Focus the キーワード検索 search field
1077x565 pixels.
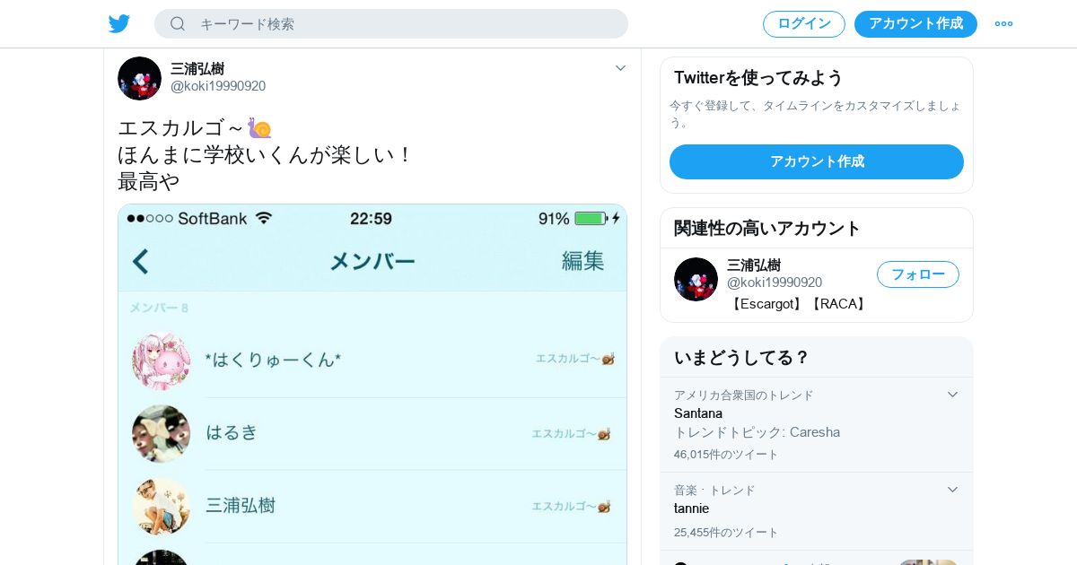391,23
